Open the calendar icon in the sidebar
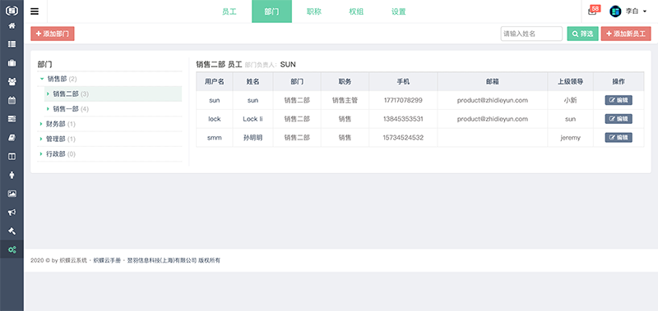 coord(12,100)
